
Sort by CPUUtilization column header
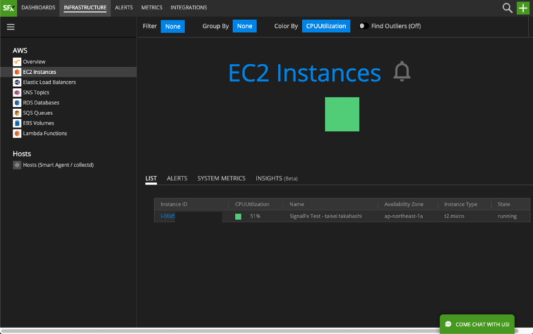click(x=253, y=204)
